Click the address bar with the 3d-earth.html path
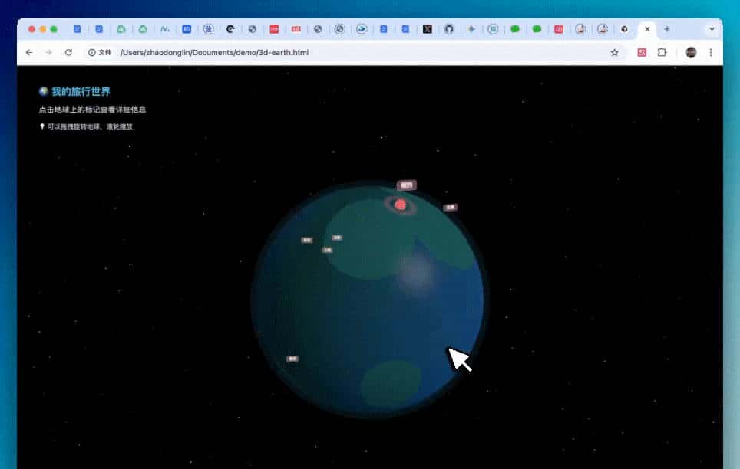 coord(345,52)
